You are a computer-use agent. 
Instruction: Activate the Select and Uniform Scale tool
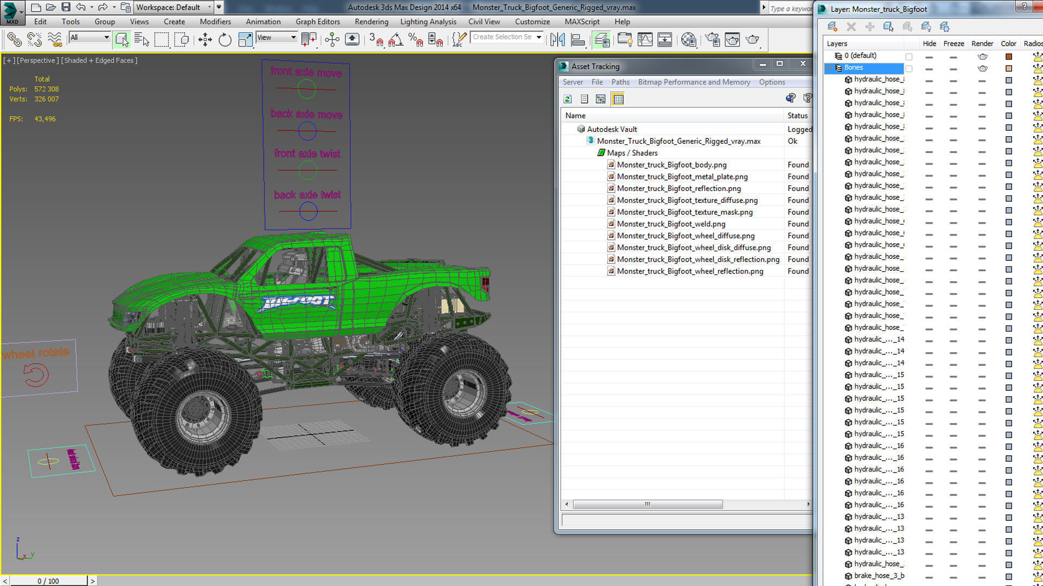point(246,39)
